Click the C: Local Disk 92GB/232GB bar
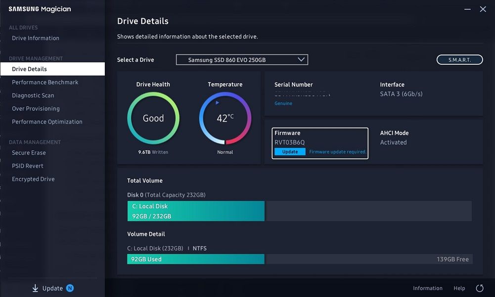Screen dimensions: 495x297 click(x=196, y=211)
